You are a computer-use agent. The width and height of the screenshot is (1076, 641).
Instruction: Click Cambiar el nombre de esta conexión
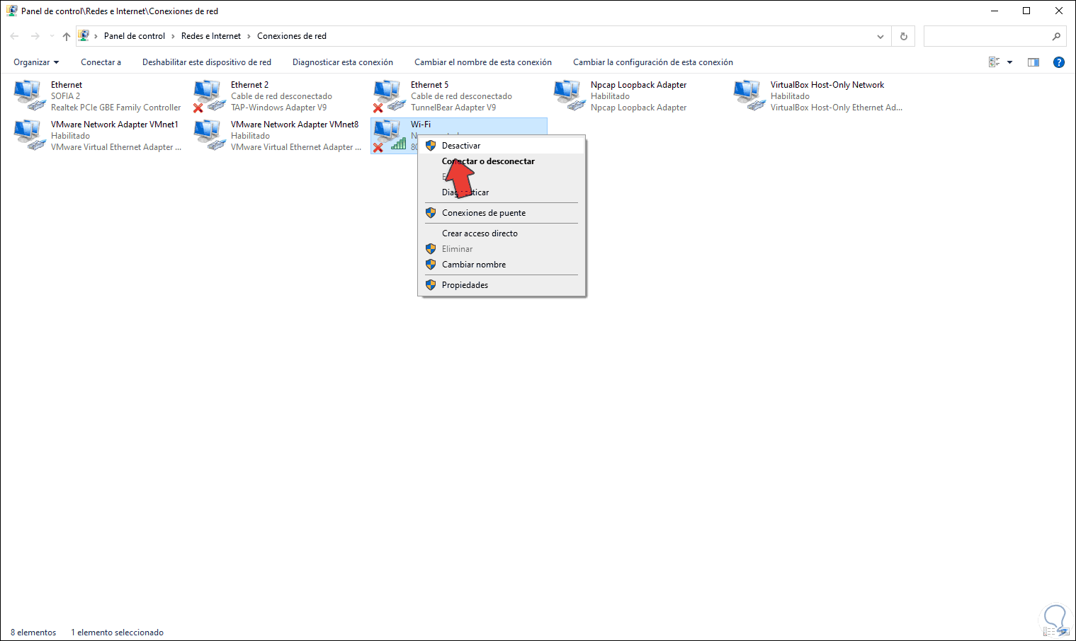pos(483,62)
